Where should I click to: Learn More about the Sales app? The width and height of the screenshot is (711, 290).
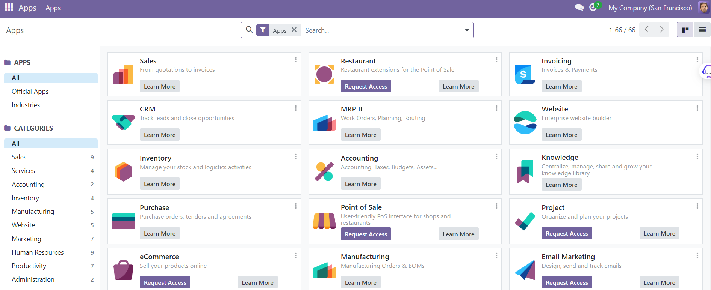(x=160, y=86)
